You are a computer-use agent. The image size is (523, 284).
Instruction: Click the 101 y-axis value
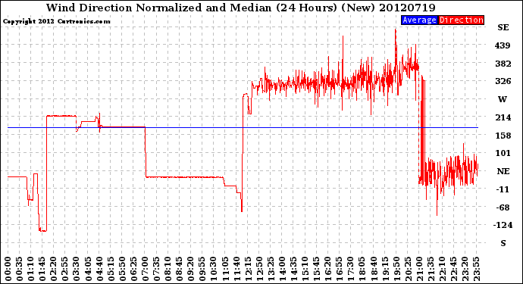[x=503, y=153]
